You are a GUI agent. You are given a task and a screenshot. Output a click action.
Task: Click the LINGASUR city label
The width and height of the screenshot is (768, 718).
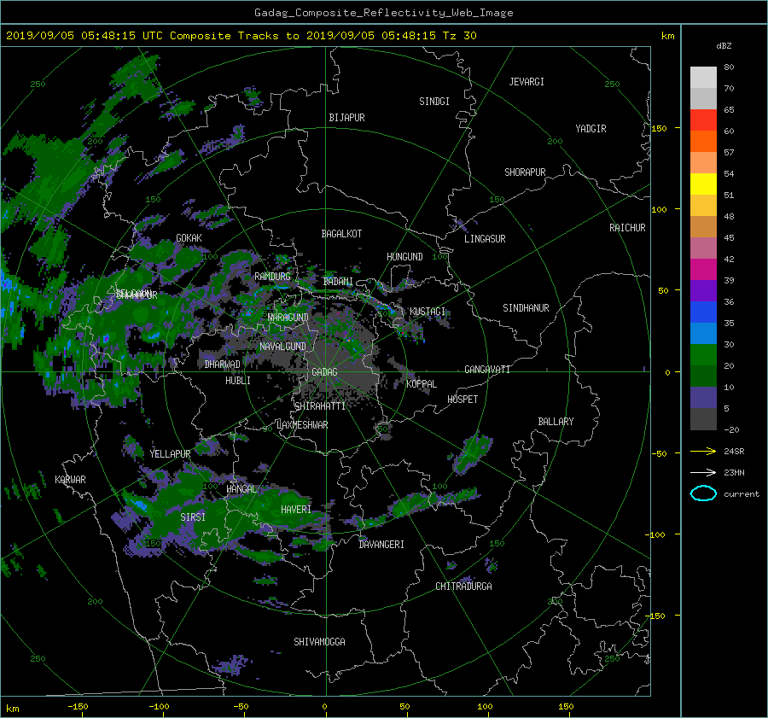coord(485,239)
